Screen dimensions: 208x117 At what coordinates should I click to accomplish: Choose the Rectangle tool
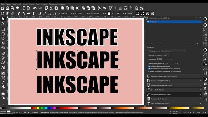pyautogui.click(x=3, y=29)
